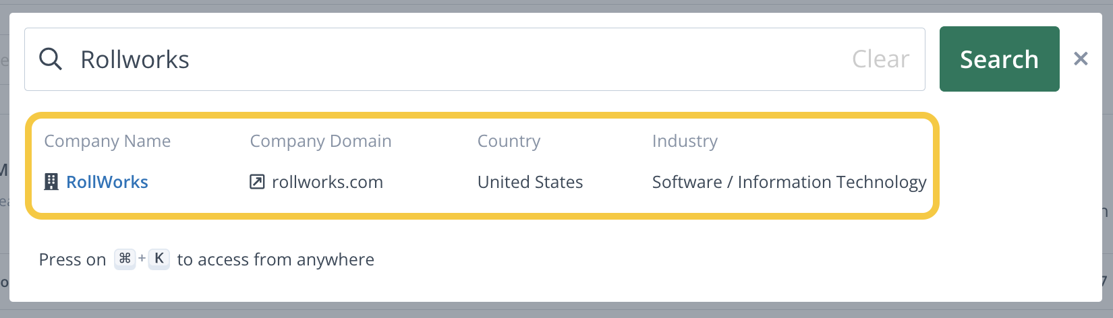Click the K key shortcut badge
1113x318 pixels.
[159, 259]
